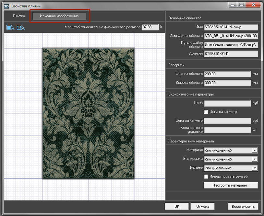Viewport: 264px width, 216px height.
Task: Minimize the tile properties window
Action: point(232,5)
